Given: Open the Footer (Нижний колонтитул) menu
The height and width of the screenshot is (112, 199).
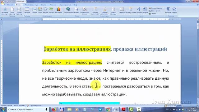Looking at the screenshot, I should pyautogui.click(x=105, y=11).
